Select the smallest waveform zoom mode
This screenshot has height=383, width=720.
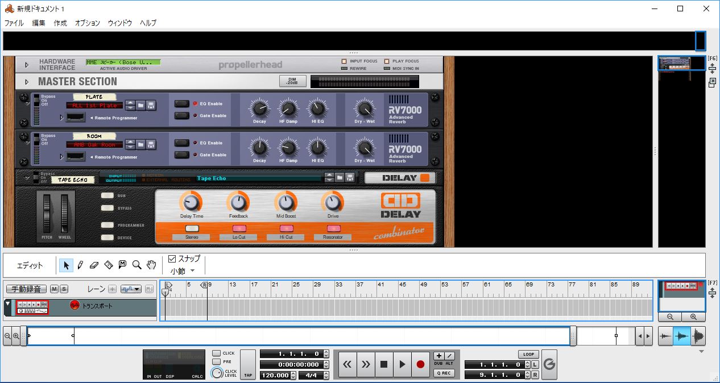point(665,336)
